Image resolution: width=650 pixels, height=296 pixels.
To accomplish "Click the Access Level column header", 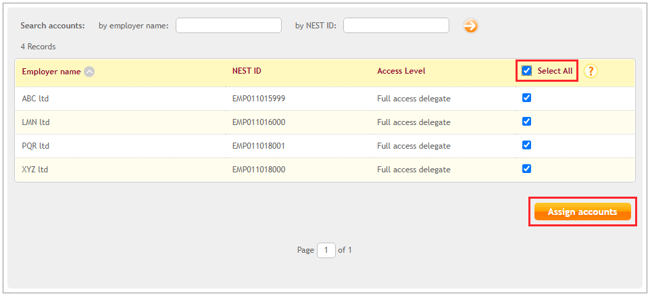I will point(401,71).
